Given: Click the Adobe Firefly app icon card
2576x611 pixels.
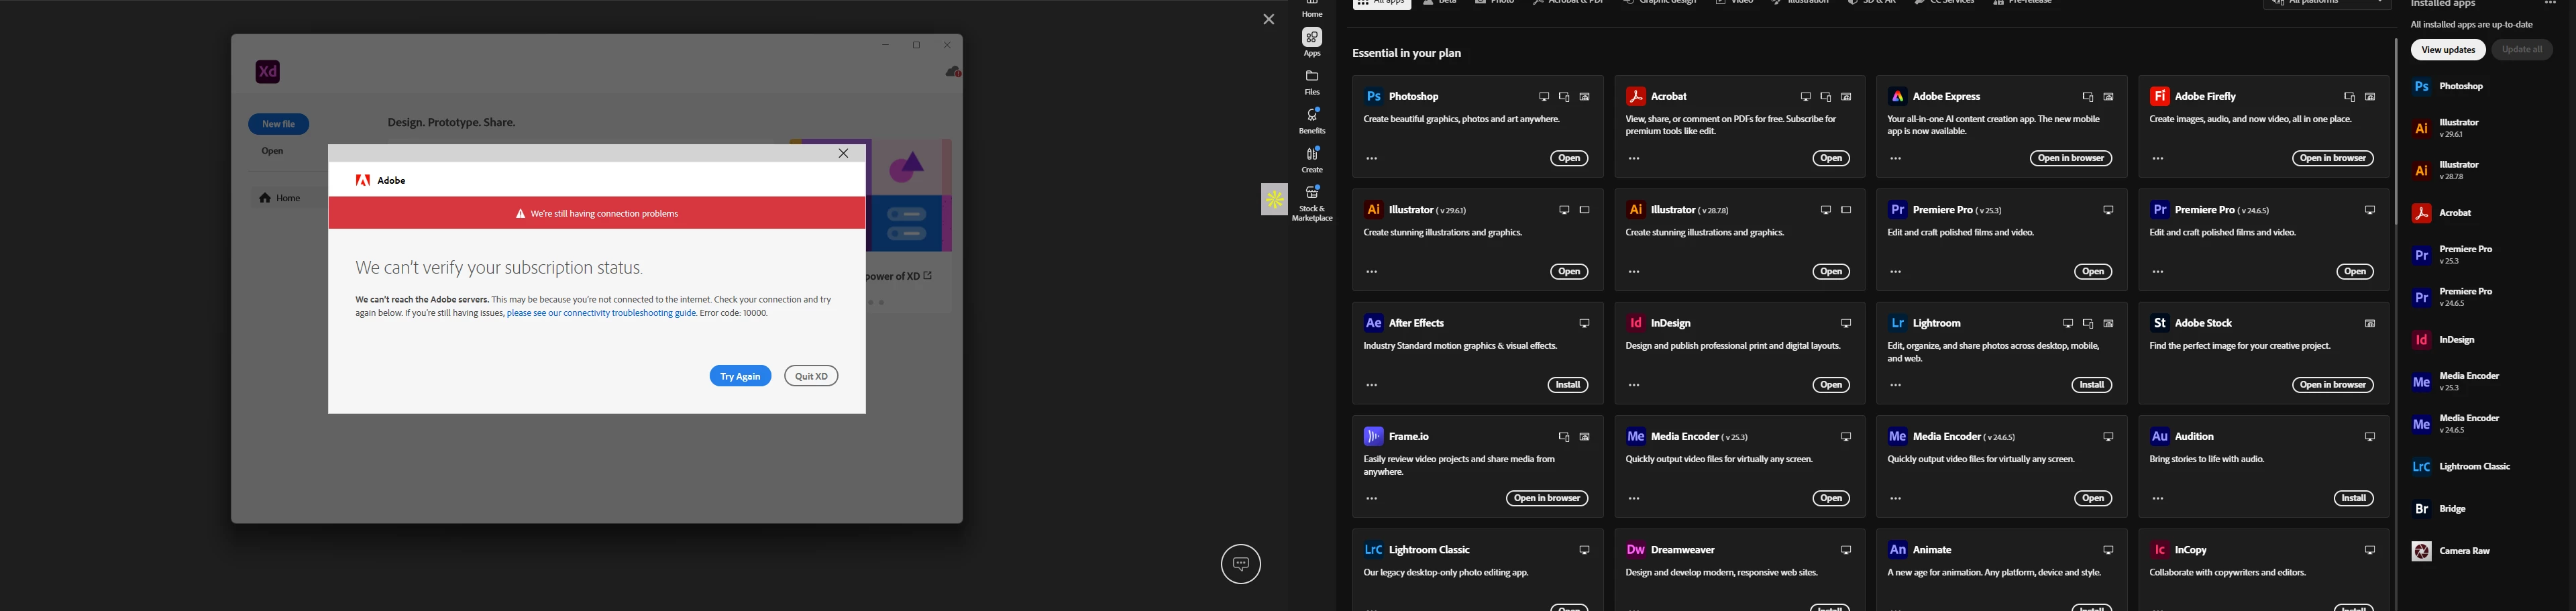Looking at the screenshot, I should 2159,96.
